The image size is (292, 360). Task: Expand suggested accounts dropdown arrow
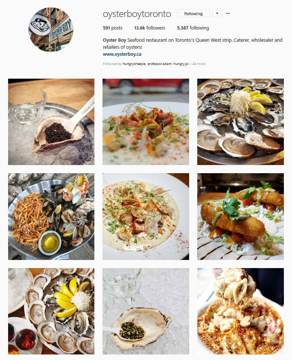point(217,13)
